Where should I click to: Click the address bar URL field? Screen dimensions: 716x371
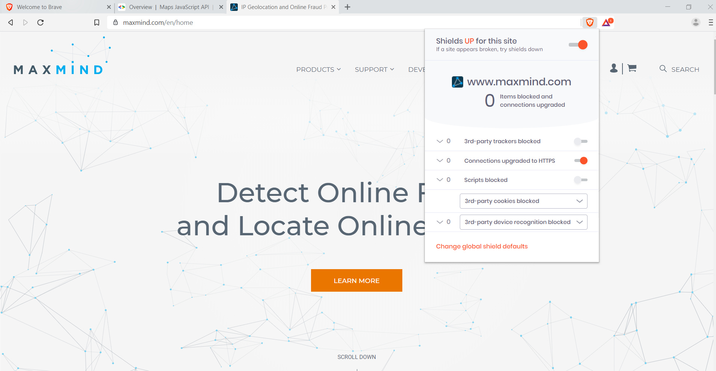pyautogui.click(x=344, y=23)
